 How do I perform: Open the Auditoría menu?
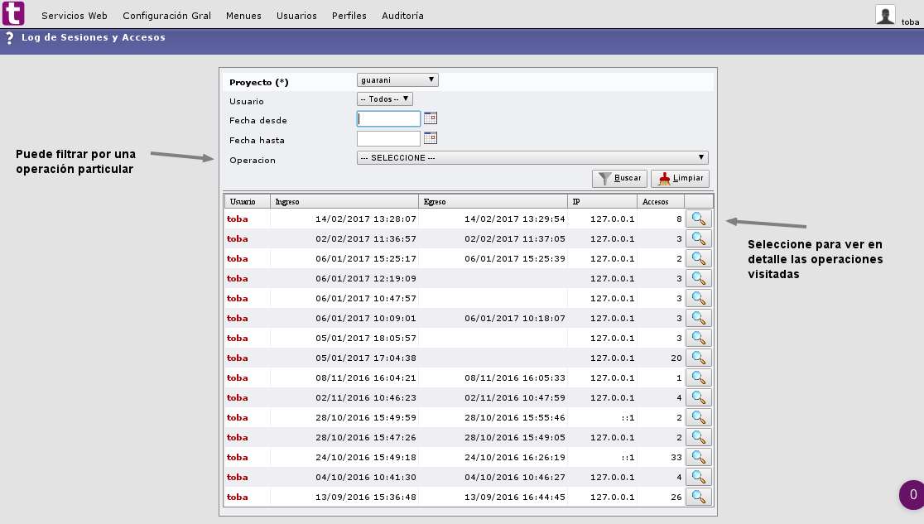coord(402,16)
